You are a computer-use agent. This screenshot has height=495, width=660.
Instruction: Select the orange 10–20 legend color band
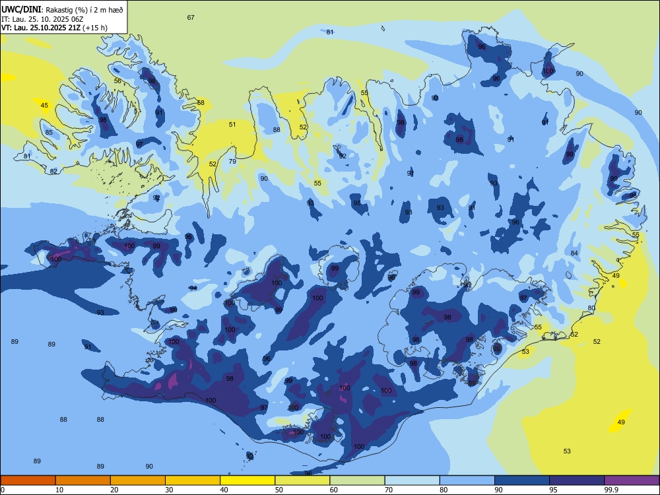click(x=83, y=480)
